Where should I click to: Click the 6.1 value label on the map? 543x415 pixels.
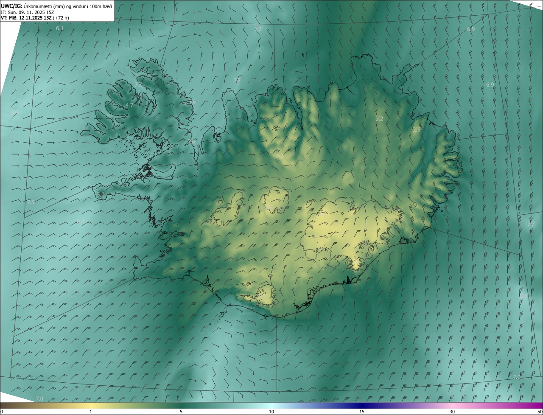pos(60,28)
